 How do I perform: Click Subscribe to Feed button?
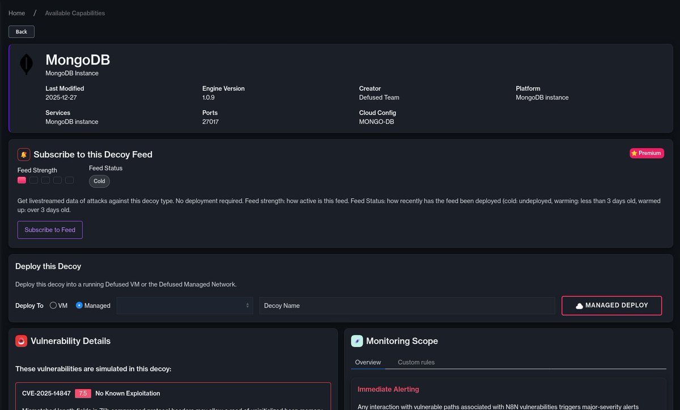[50, 230]
